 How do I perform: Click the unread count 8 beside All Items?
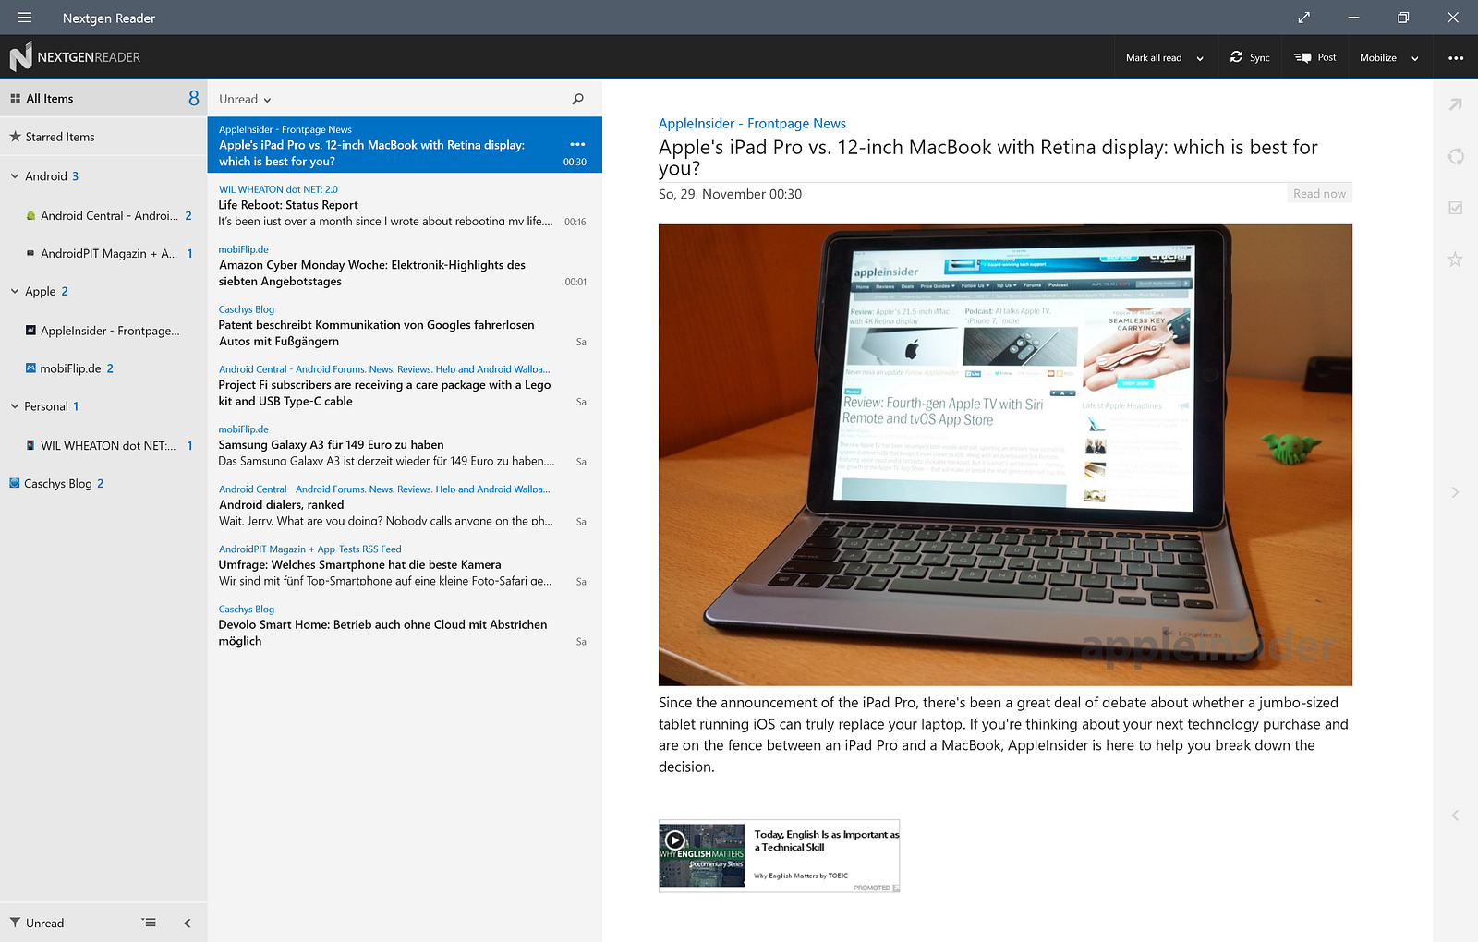[x=193, y=98]
